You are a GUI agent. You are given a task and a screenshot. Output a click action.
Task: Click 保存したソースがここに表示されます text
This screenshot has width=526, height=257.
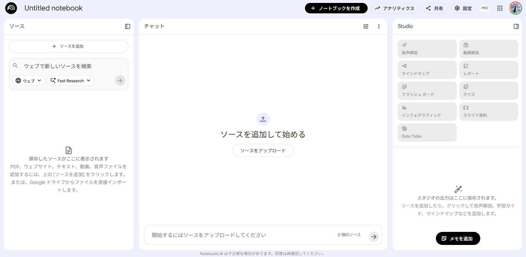point(69,159)
